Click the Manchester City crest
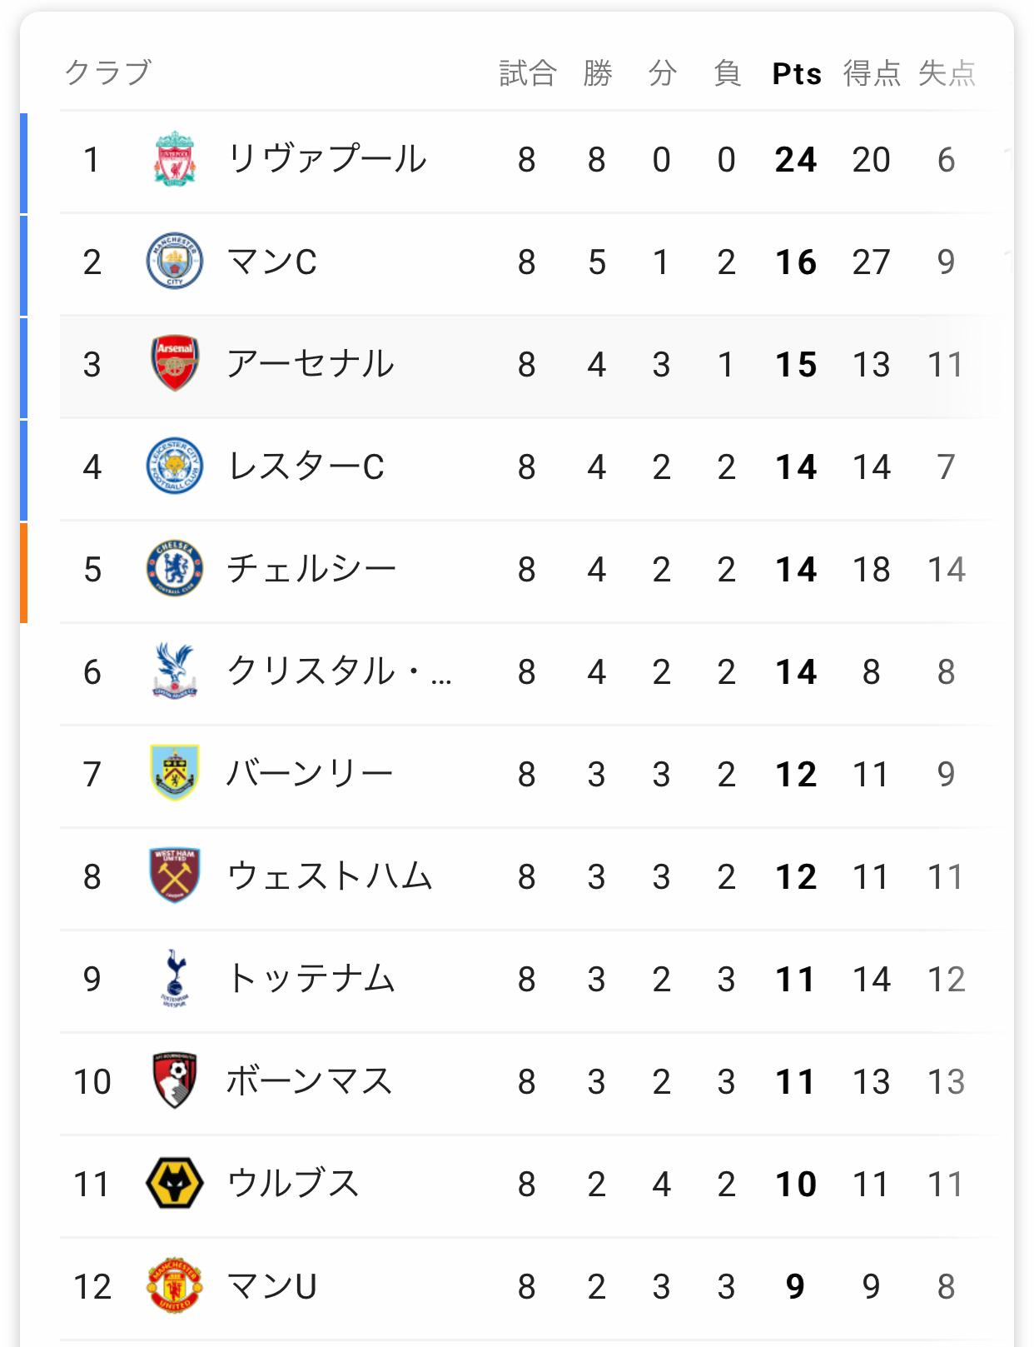 click(x=175, y=261)
